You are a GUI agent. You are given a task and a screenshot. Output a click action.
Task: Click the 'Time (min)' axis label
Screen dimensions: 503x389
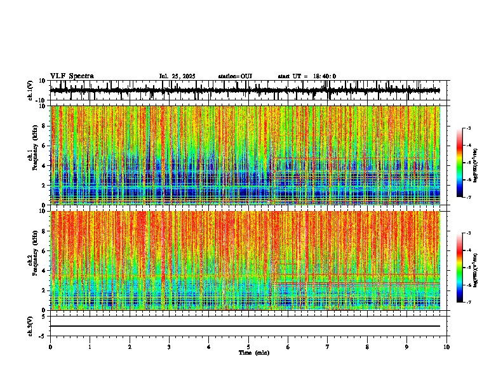pyautogui.click(x=254, y=353)
